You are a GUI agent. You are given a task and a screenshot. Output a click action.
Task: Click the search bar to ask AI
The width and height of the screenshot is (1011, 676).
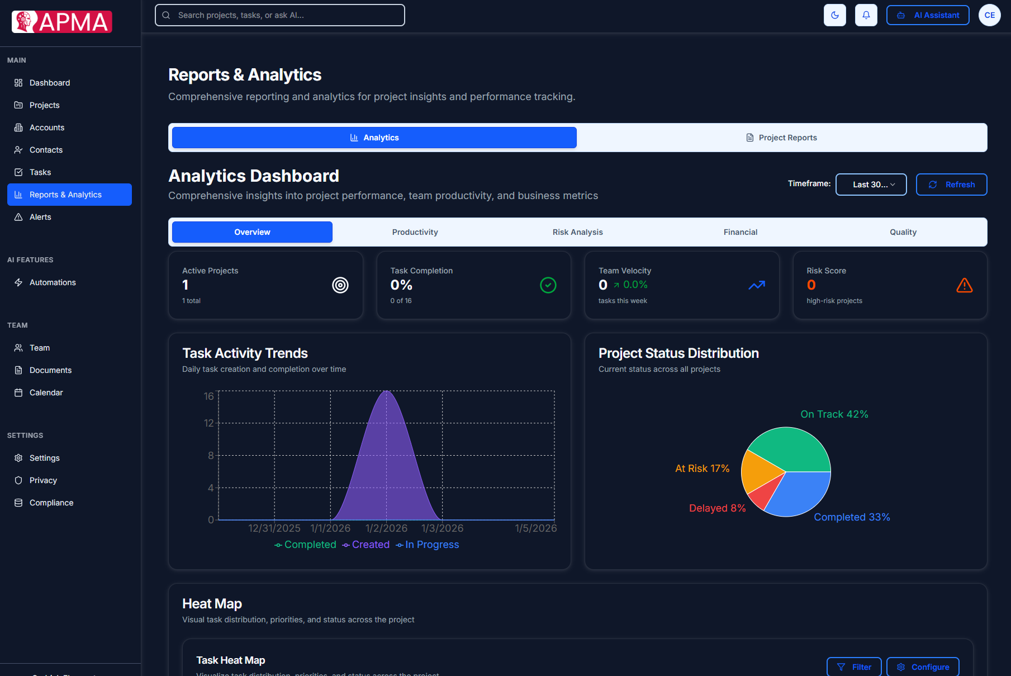(279, 15)
